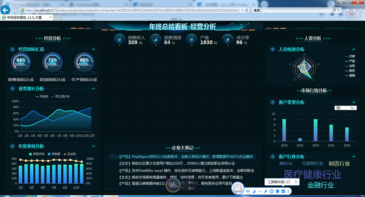Collapse the 经营指标汇总 panel arrows
Screen dimensions: 365x197
click(x=93, y=49)
